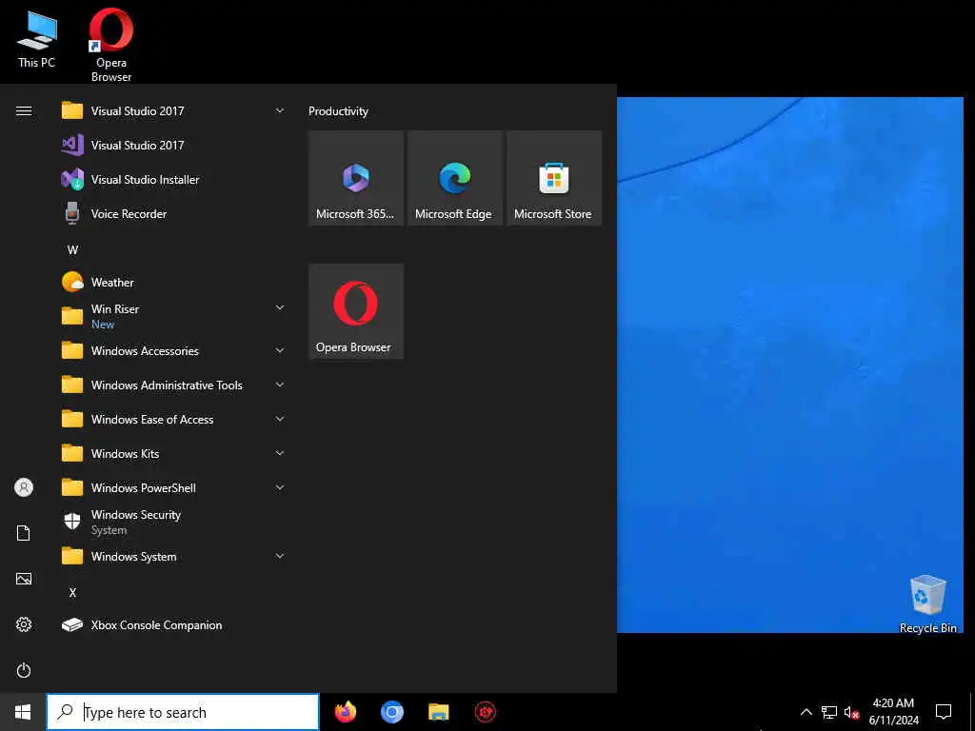Open Documents from Start sidebar

click(24, 533)
